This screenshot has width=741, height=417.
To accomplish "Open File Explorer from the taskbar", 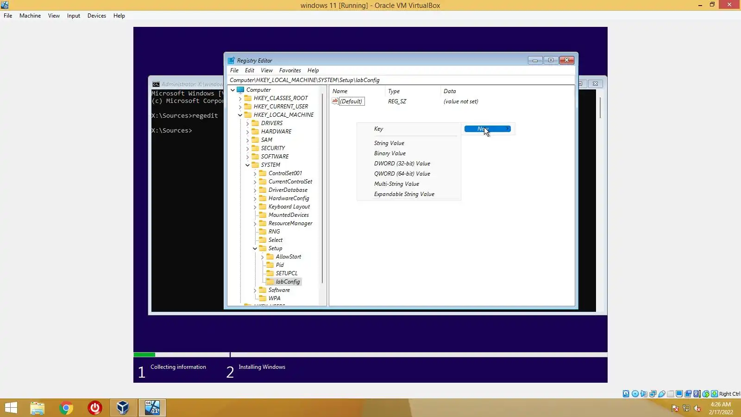I will click(x=38, y=408).
